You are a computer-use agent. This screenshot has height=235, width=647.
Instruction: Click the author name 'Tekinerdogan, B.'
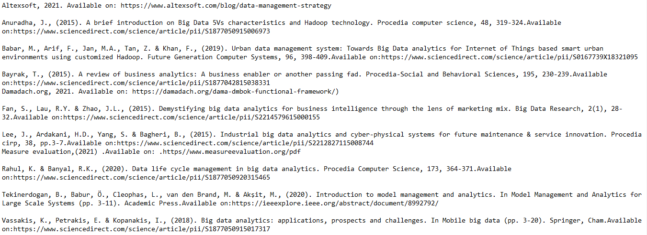coord(33,194)
